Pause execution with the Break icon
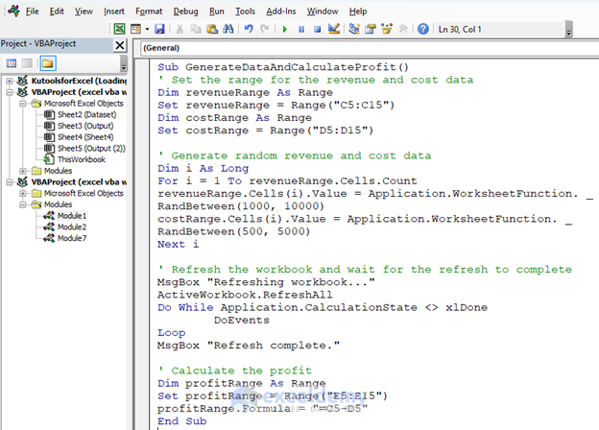Viewport: 599px width, 430px height. (301, 30)
